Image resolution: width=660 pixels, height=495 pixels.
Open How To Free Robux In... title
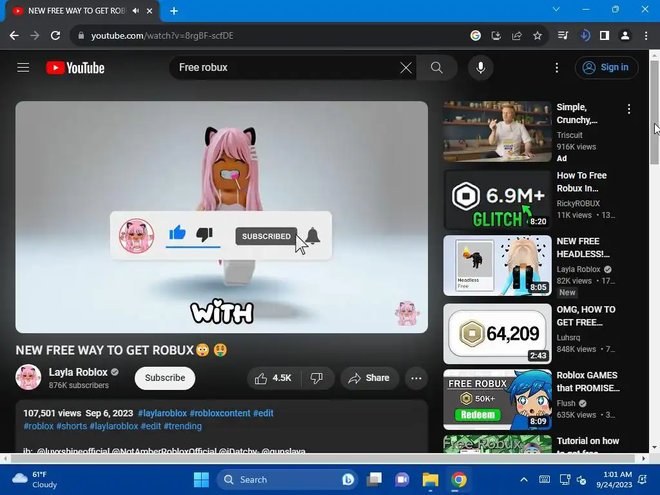[x=582, y=182]
